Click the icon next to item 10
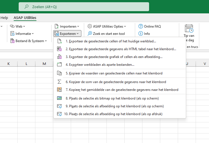The image size is (209, 143). click(59, 114)
